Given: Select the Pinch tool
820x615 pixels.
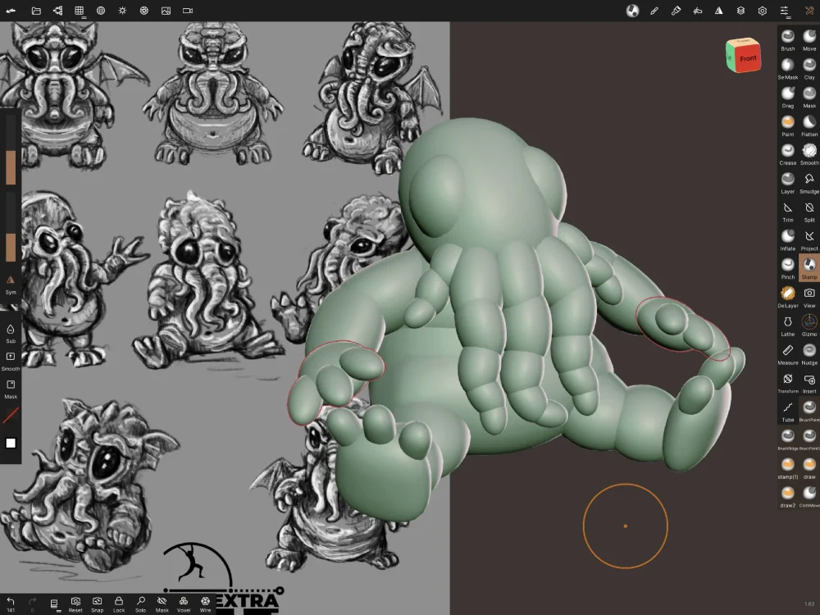Looking at the screenshot, I should coord(787,268).
